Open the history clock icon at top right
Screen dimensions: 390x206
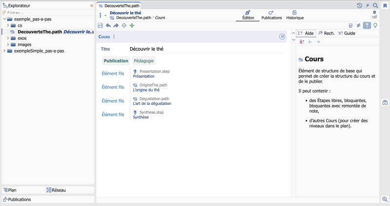point(359,5)
